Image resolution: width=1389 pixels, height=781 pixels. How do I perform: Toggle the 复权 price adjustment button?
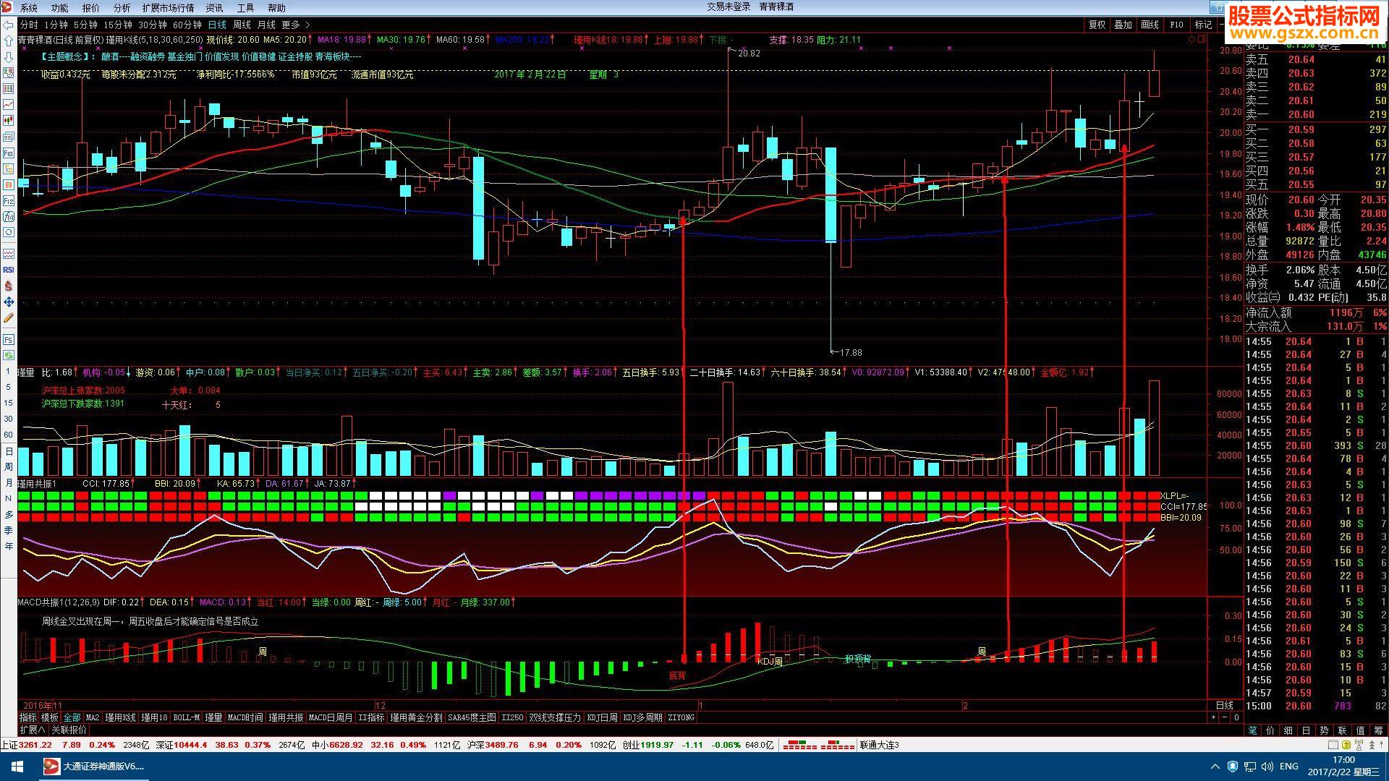click(x=1097, y=25)
